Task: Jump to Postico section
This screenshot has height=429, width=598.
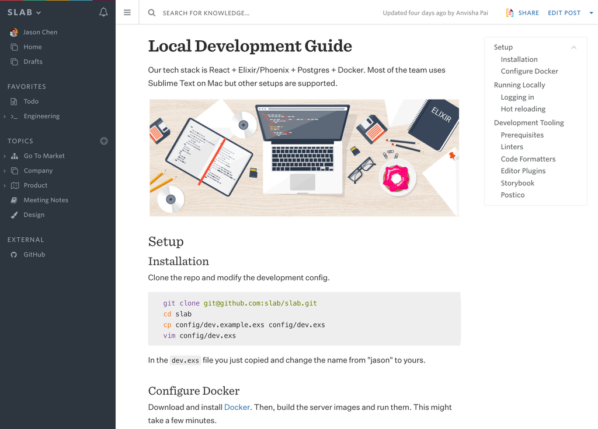Action: 513,195
